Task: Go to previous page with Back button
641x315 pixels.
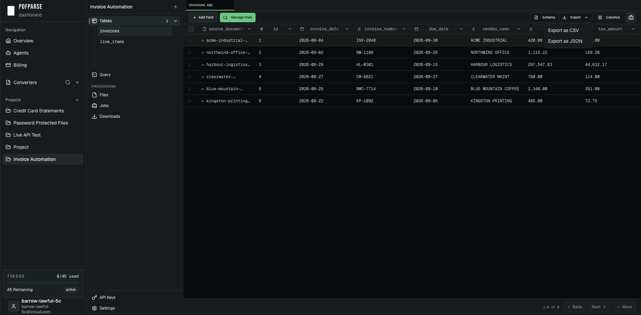Action: pyautogui.click(x=574, y=307)
